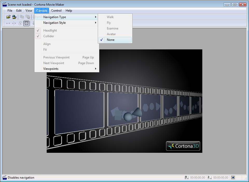Click the record time 00:00:00.00 field

pyautogui.click(x=198, y=178)
